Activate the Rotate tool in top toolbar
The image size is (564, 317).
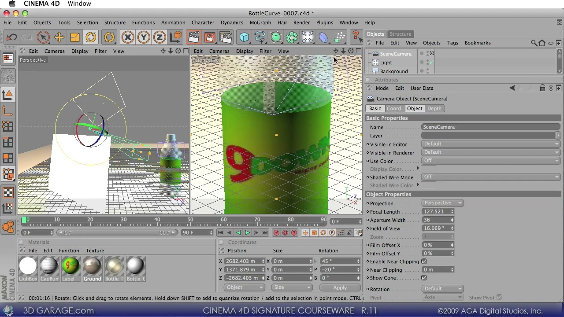tap(91, 37)
